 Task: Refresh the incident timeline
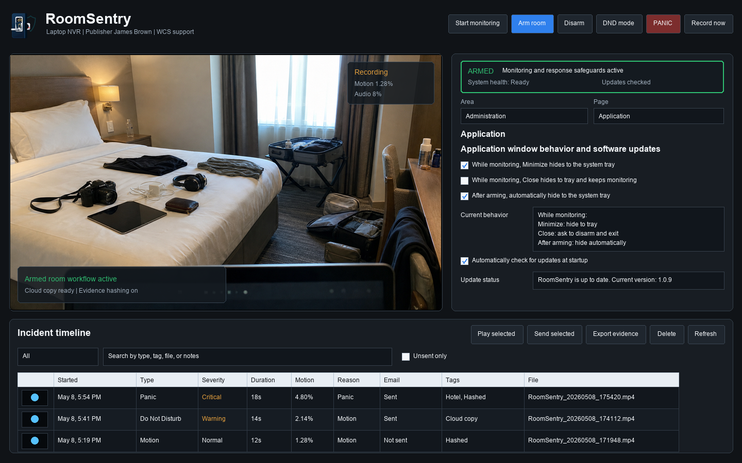tap(706, 334)
